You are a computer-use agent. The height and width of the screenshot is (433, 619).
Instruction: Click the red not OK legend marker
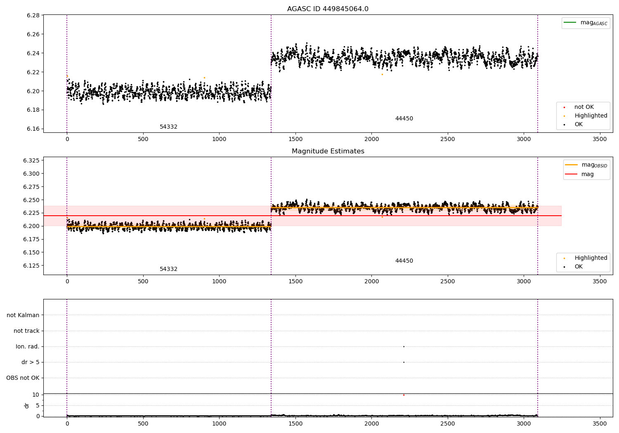564,107
